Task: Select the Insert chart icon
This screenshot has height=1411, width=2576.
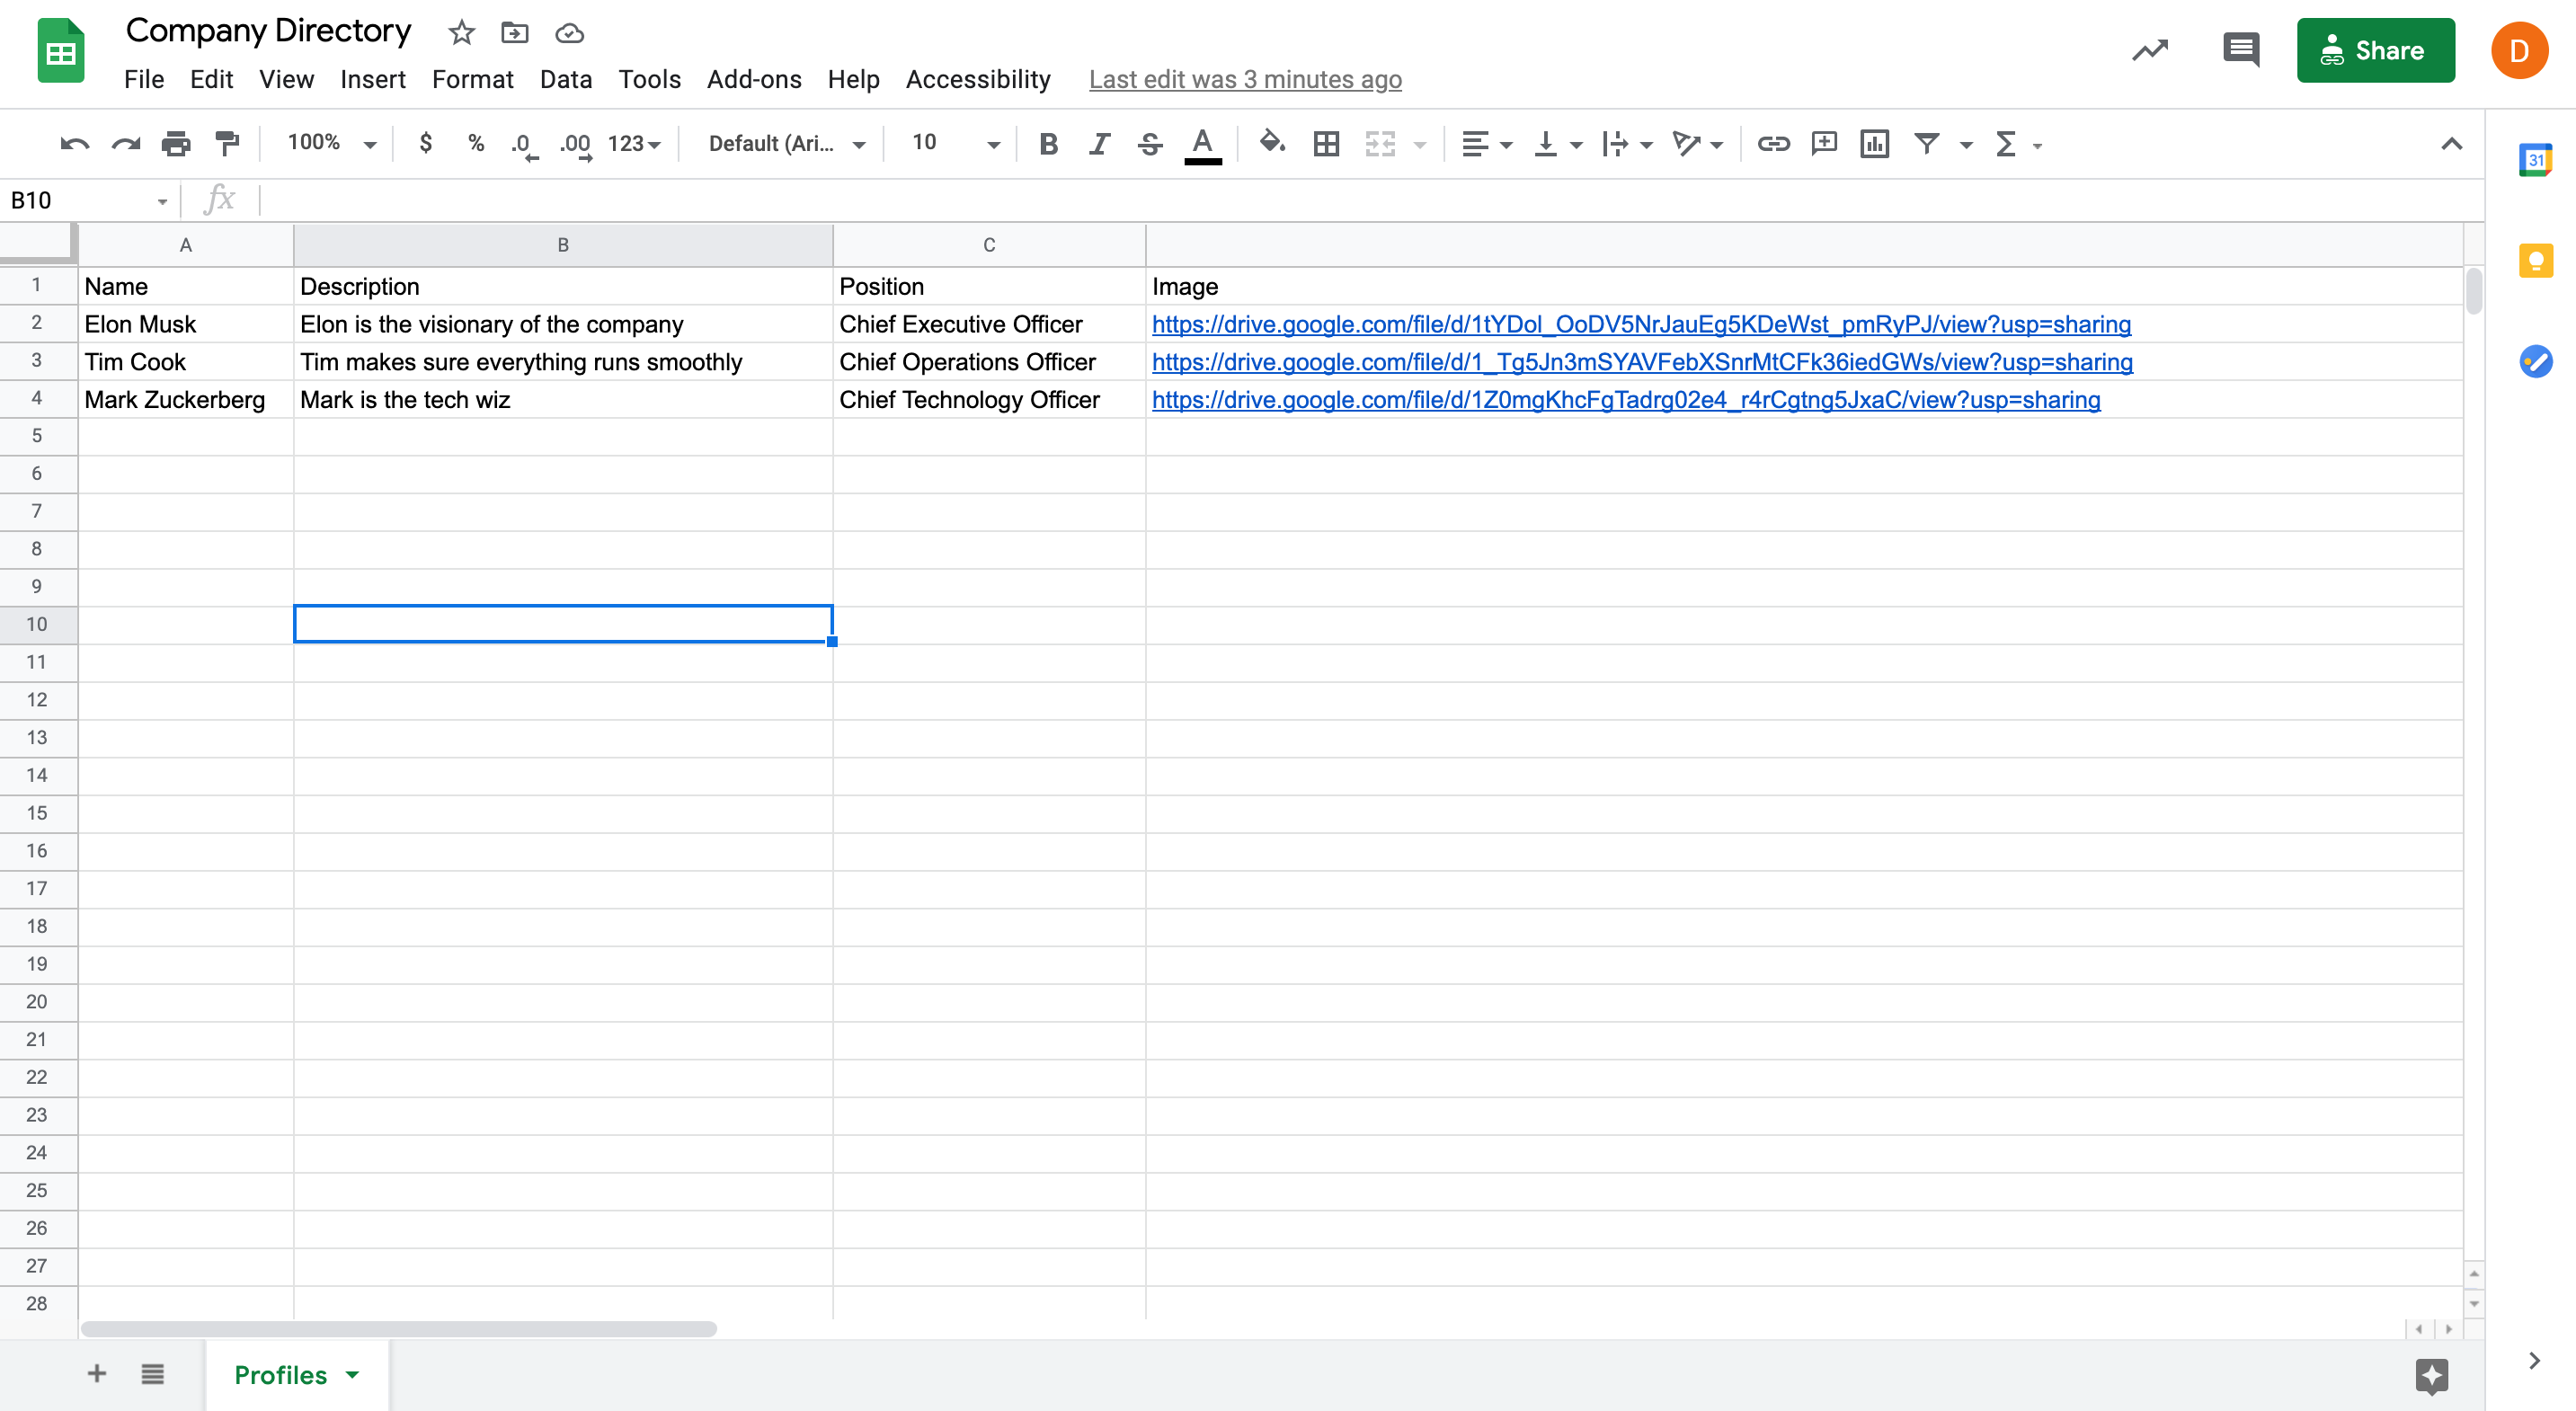Action: pyautogui.click(x=1874, y=144)
